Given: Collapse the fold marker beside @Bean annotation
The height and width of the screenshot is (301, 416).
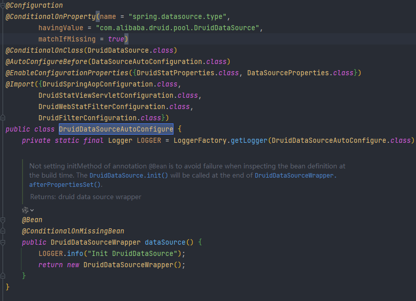Looking at the screenshot, I should (3, 220).
